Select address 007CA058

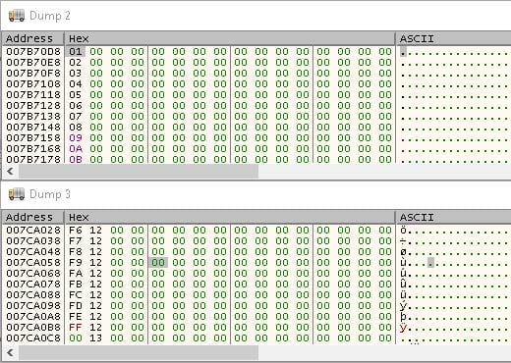pyautogui.click(x=33, y=263)
